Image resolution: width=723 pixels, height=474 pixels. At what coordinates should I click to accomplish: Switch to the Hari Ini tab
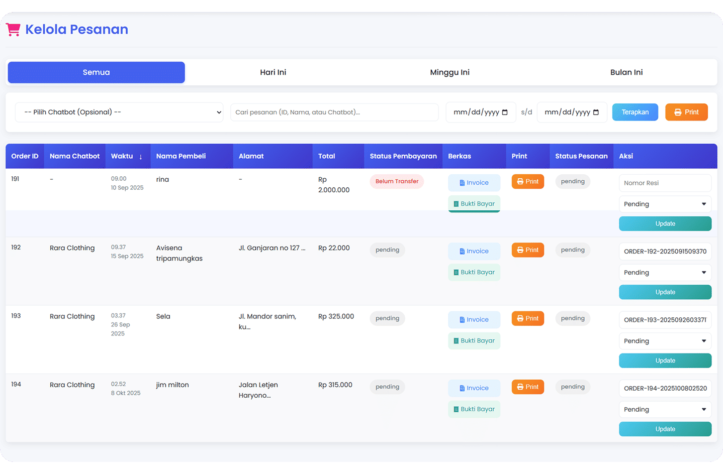click(x=273, y=72)
